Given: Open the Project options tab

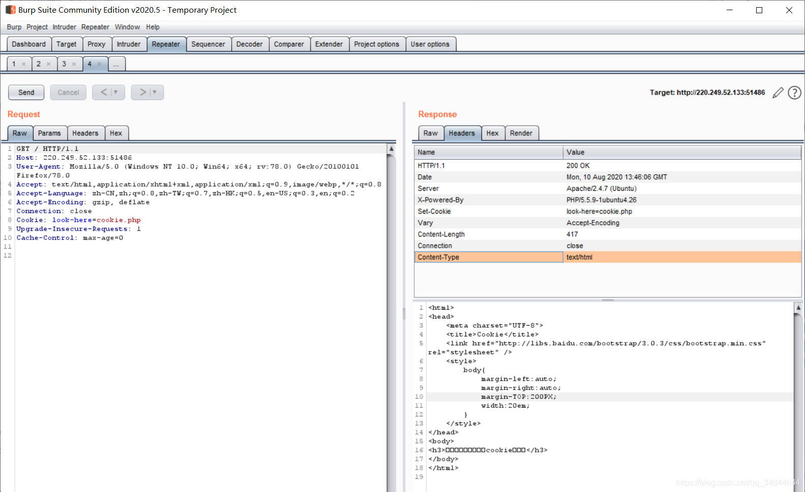Looking at the screenshot, I should tap(377, 44).
